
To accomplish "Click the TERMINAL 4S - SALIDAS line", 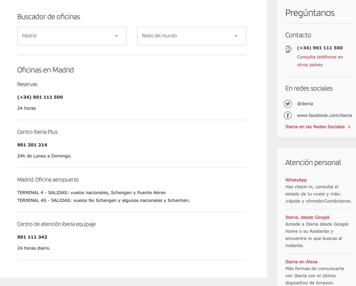I will 104,200.
